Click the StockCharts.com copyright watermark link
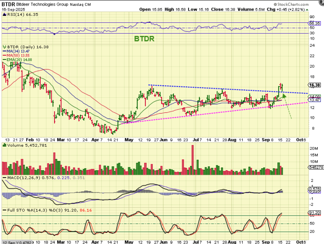The image size is (324, 244). [x=291, y=4]
